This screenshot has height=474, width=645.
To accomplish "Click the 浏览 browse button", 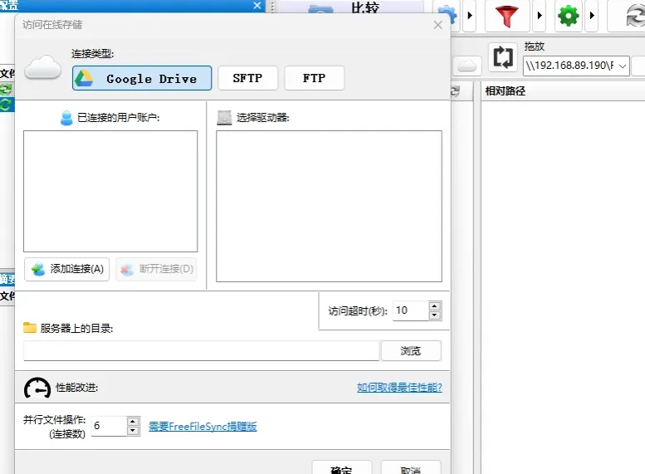I will [x=411, y=351].
